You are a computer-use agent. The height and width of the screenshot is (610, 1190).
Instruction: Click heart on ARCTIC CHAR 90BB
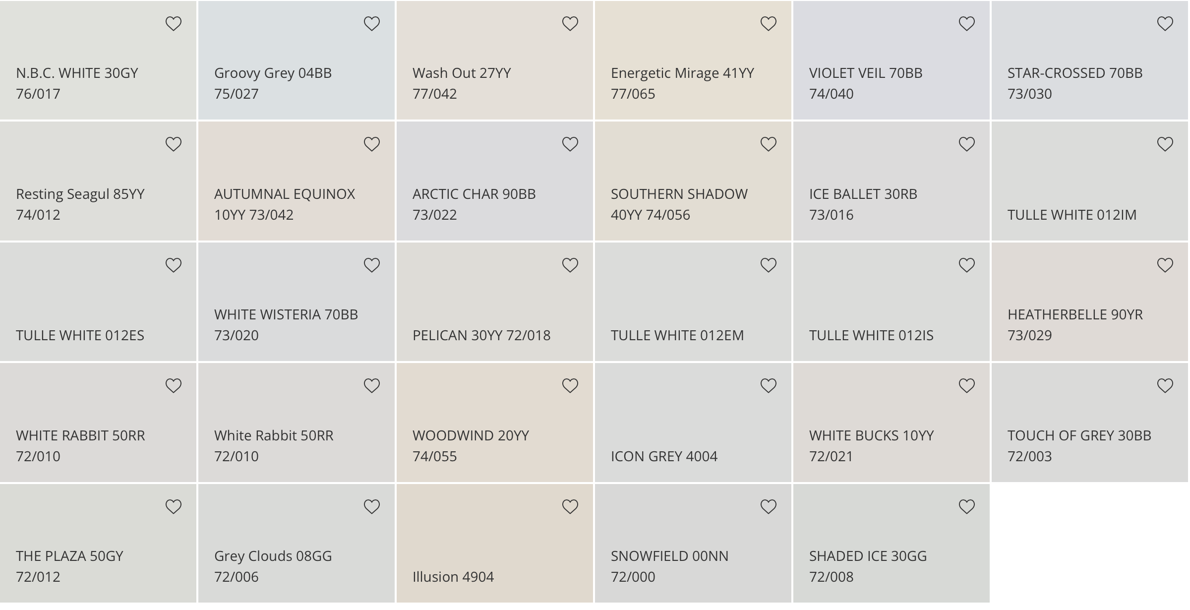coord(570,144)
